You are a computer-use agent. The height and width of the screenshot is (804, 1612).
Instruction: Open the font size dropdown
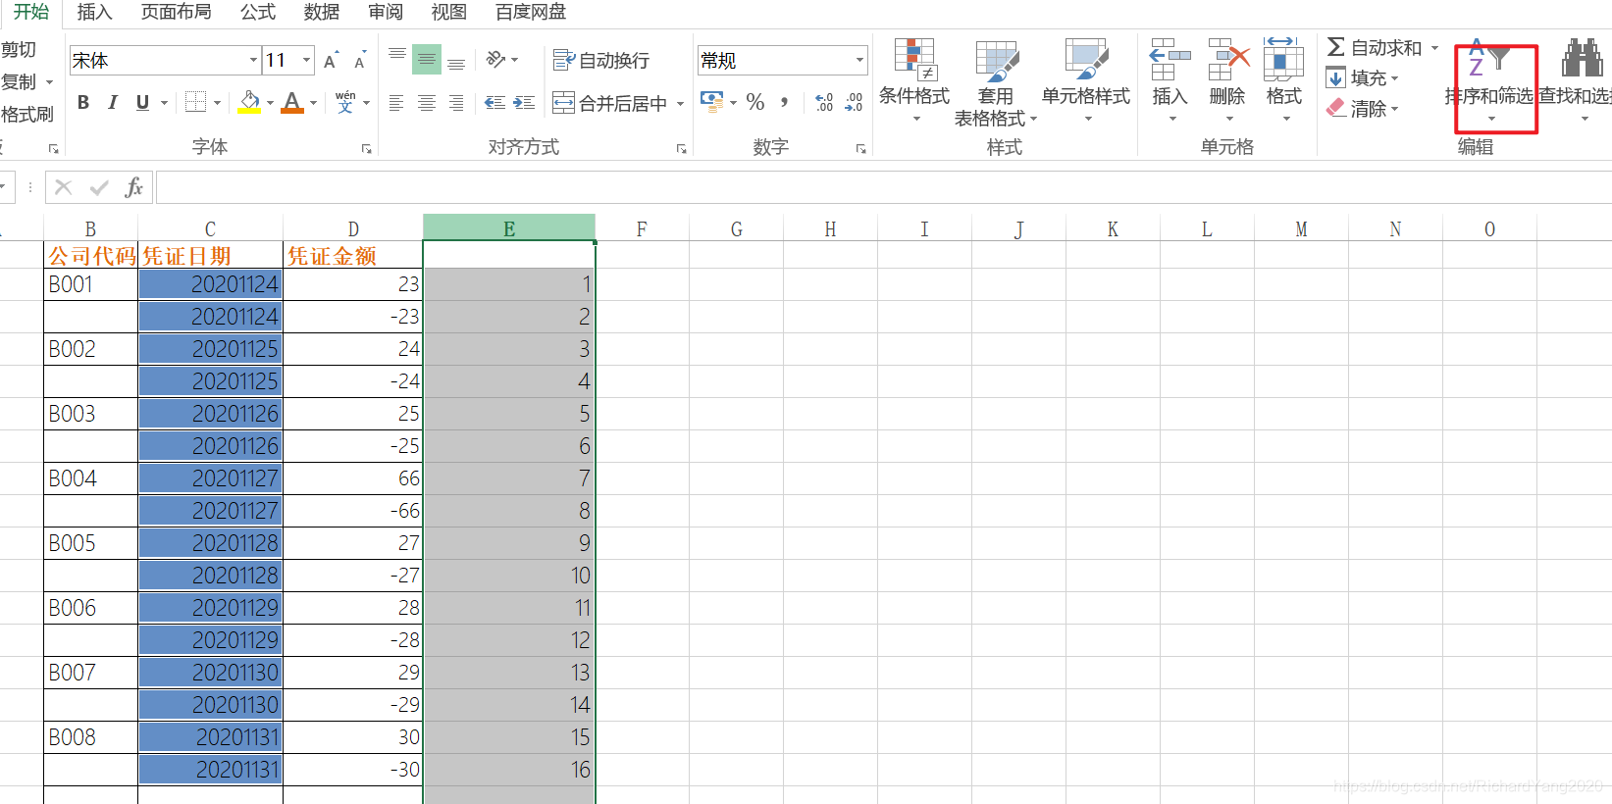click(307, 60)
